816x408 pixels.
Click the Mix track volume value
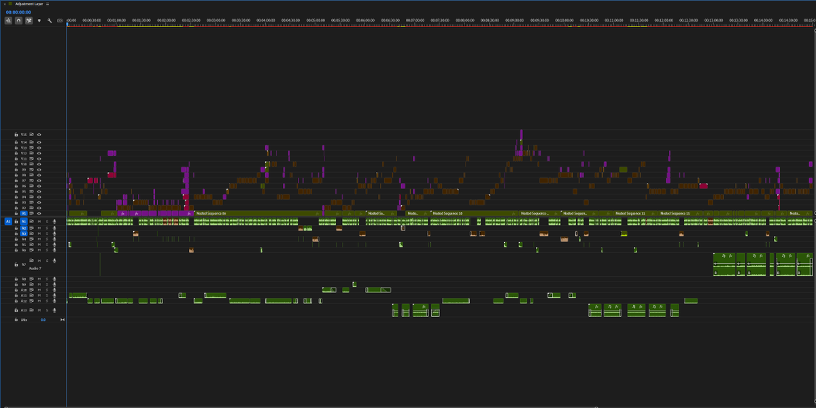coord(43,320)
